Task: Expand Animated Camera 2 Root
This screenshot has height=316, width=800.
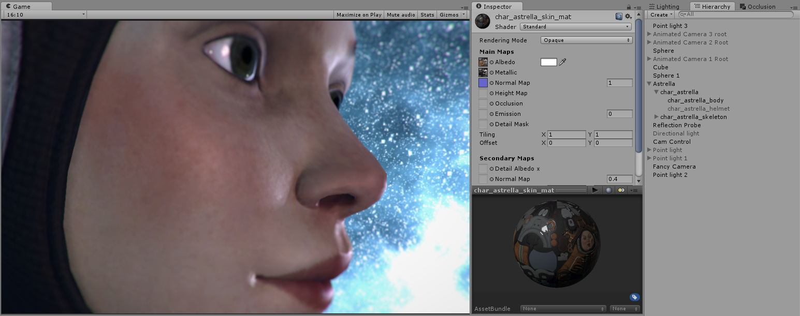Action: pos(649,42)
